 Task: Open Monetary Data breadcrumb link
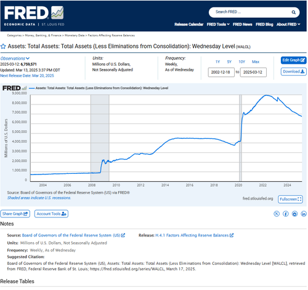pos(75,36)
